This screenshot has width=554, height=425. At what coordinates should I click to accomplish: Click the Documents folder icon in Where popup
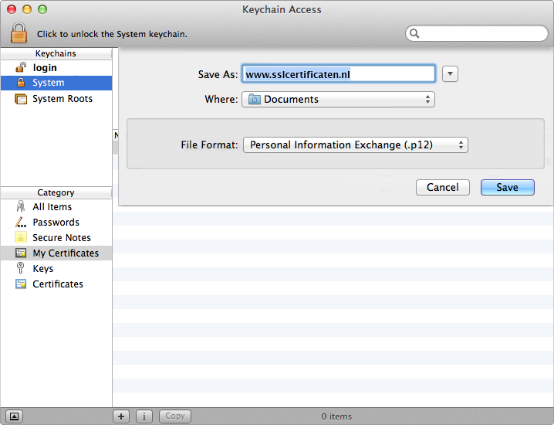pyautogui.click(x=255, y=99)
